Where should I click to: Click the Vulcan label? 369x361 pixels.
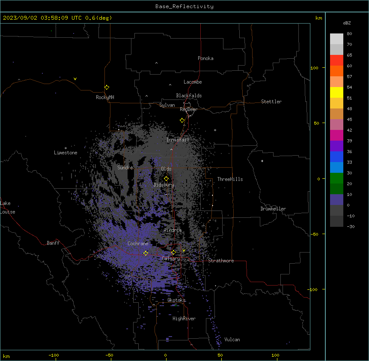(x=232, y=340)
